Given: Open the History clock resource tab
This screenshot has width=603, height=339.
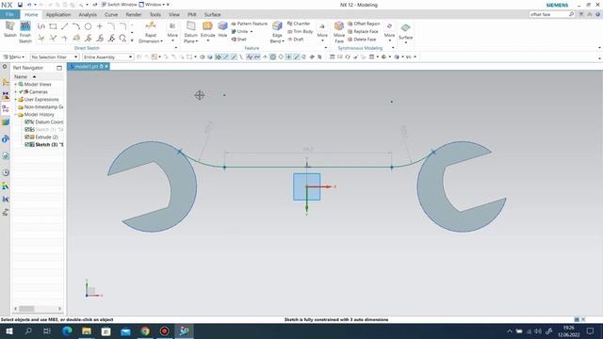Looking at the screenshot, I should (x=6, y=172).
